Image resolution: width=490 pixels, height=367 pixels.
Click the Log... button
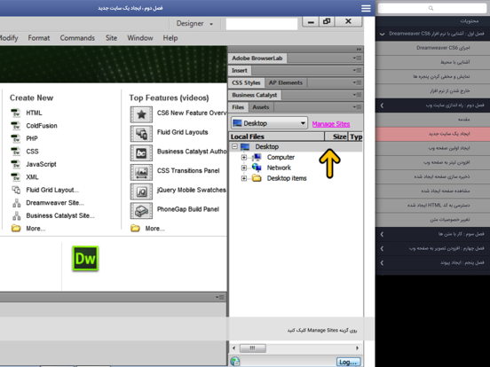[x=349, y=362]
